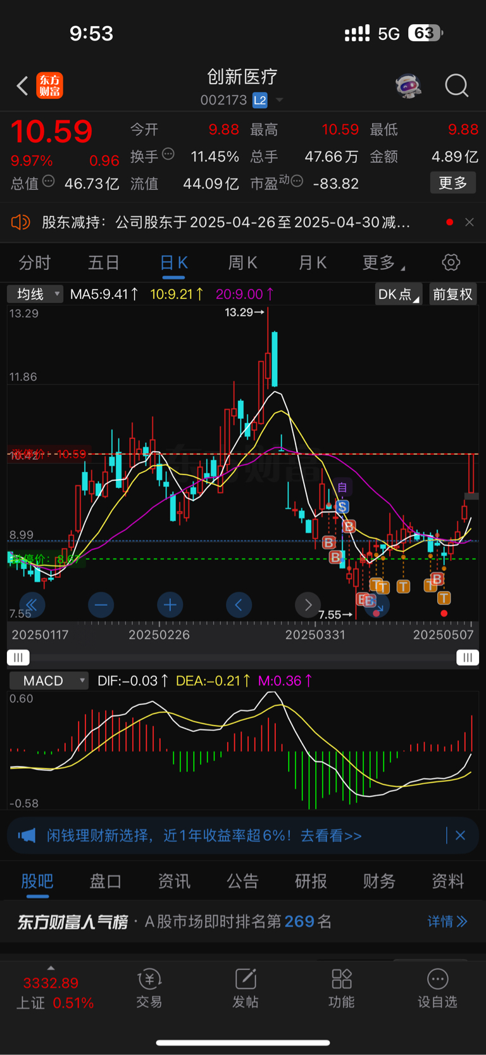Open the 东方财富 logo icon
Viewport: 486px width, 1055px height.
(x=49, y=86)
